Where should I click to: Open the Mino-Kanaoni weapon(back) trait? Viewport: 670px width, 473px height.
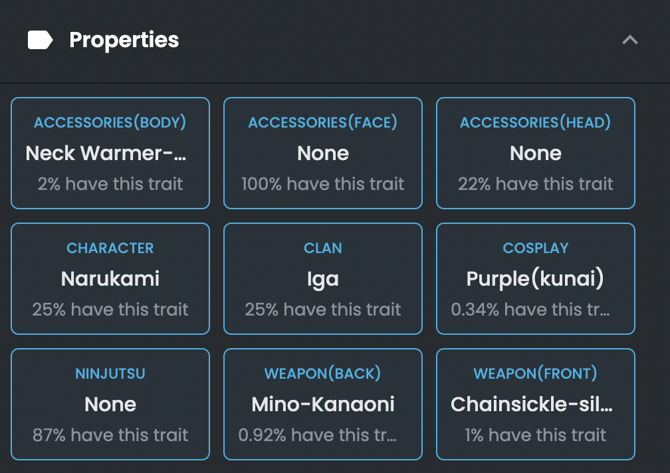[x=322, y=404]
